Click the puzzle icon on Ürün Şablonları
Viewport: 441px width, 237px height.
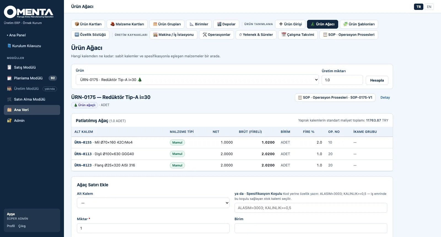coord(345,24)
